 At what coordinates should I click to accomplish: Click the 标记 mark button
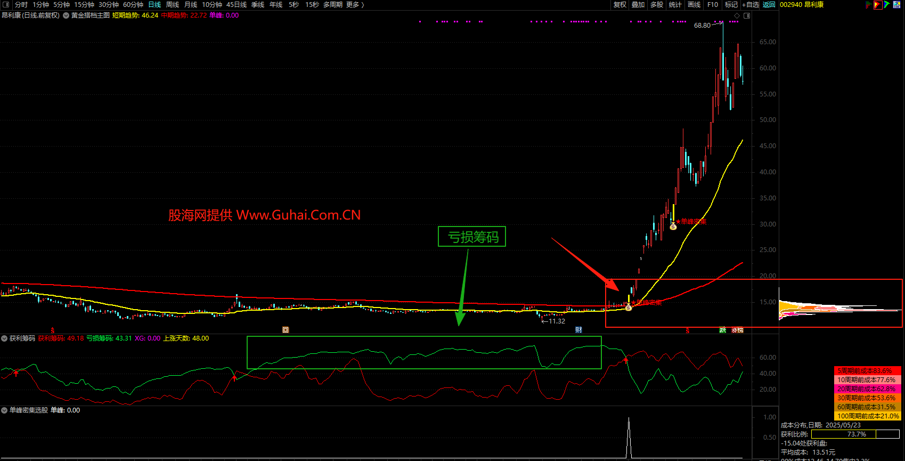[x=731, y=4]
